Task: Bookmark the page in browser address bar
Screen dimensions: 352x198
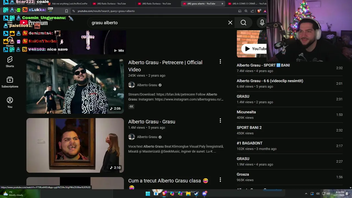Action: pos(66,11)
